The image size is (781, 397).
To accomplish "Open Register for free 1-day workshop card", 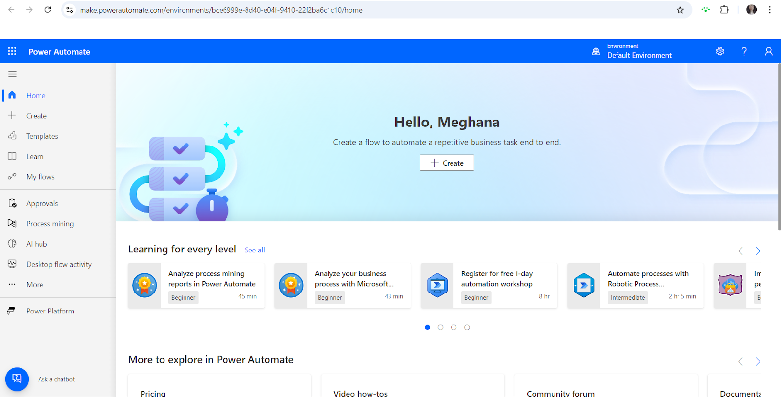I will pyautogui.click(x=489, y=286).
